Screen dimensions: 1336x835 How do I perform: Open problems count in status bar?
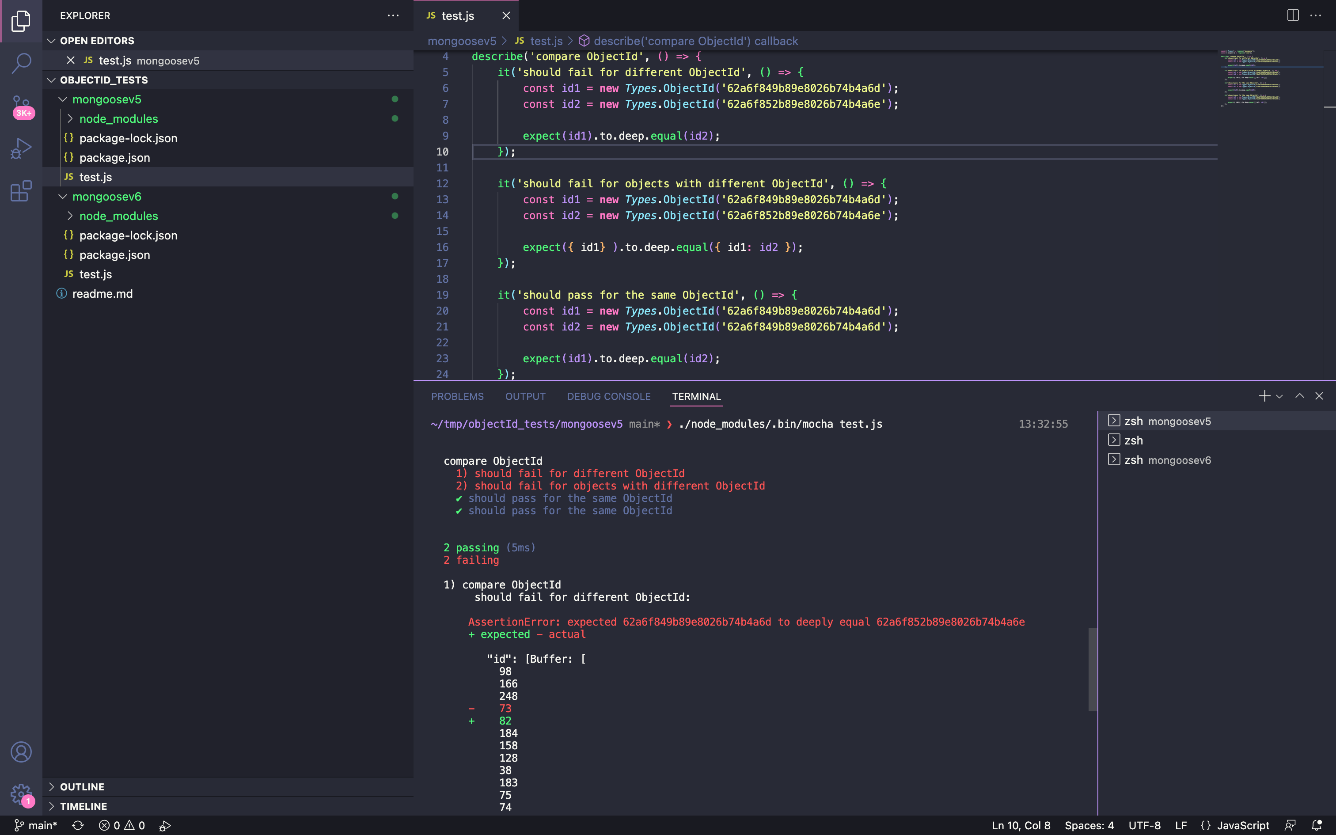pos(121,825)
